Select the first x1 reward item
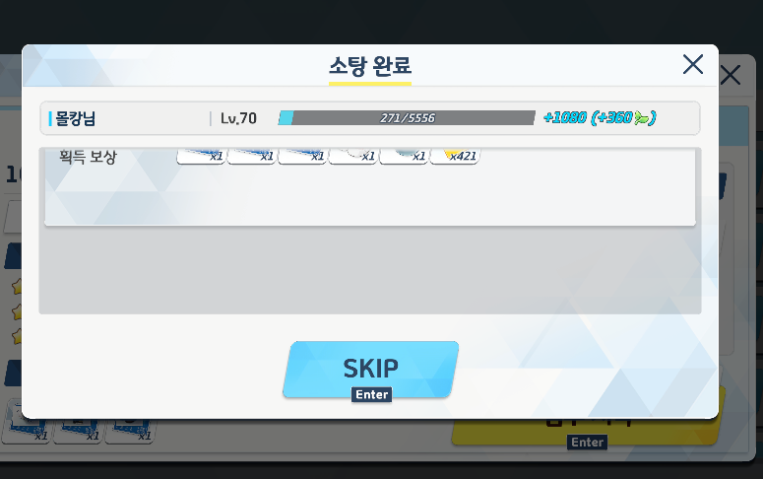The image size is (763, 479). pyautogui.click(x=201, y=156)
